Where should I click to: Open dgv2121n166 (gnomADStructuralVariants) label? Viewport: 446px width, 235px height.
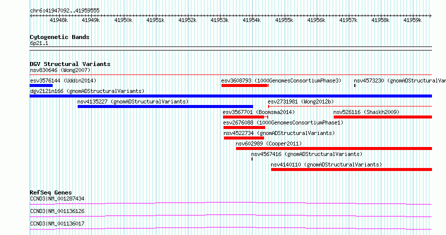tap(87, 91)
